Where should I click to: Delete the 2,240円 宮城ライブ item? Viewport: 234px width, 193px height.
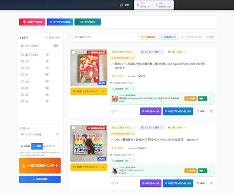211,183
